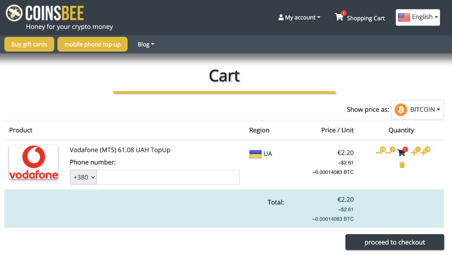Click the My account person icon
This screenshot has width=452, height=256.
[x=281, y=18]
